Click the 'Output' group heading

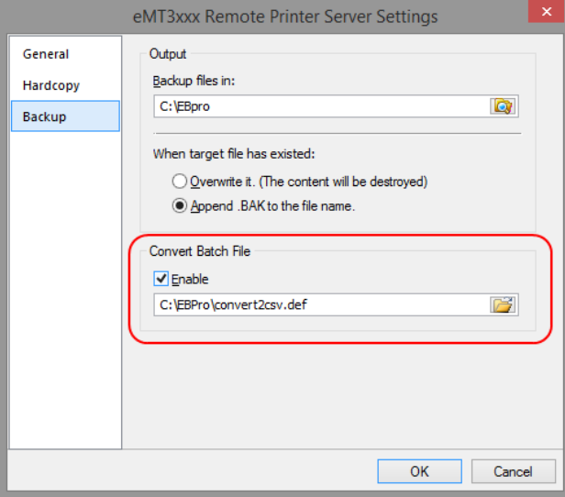coord(168,54)
